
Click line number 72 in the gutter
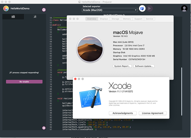click(51, 70)
